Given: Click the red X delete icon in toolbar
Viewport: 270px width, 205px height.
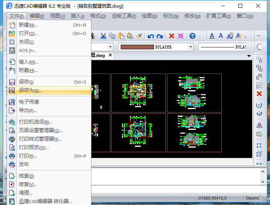Looking at the screenshot, I should click(x=172, y=36).
